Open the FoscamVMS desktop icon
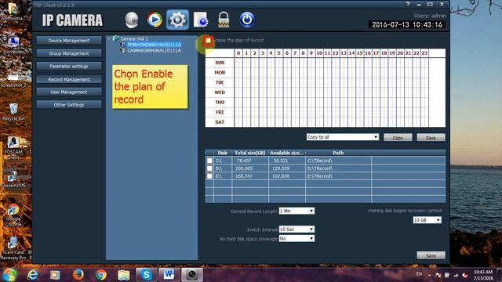Image resolution: width=502 pixels, height=282 pixels. click(13, 179)
